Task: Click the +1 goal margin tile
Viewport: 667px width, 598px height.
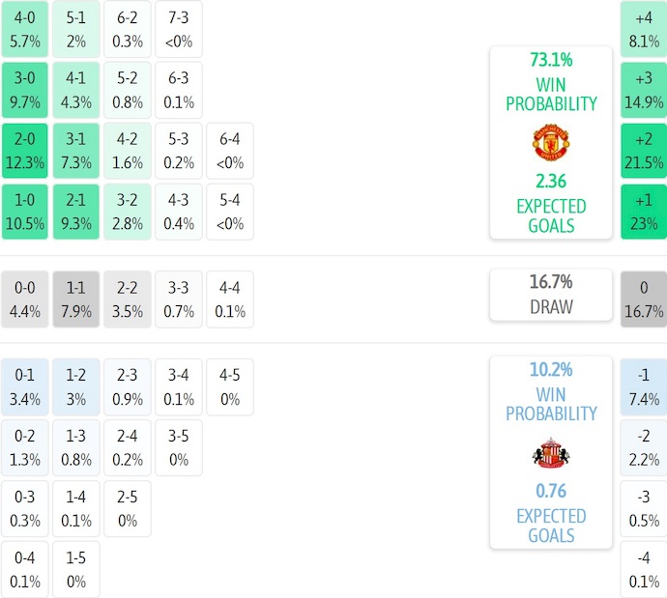Action: point(644,211)
